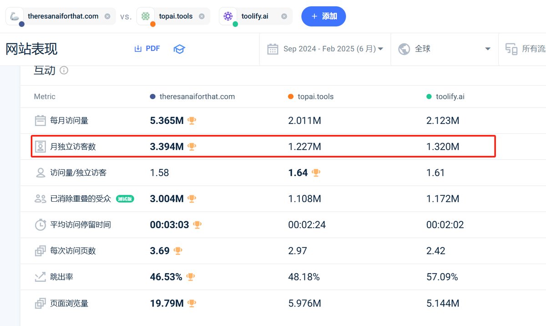546x326 pixels.
Task: Open the 所有流 traffic filter
Action: pos(525,49)
